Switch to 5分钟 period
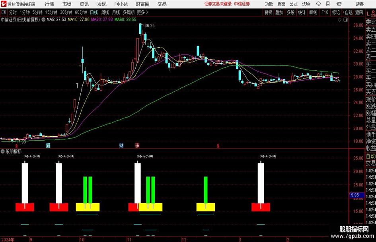Image resolution: width=376 pixels, height=242 pixels. 37,12
